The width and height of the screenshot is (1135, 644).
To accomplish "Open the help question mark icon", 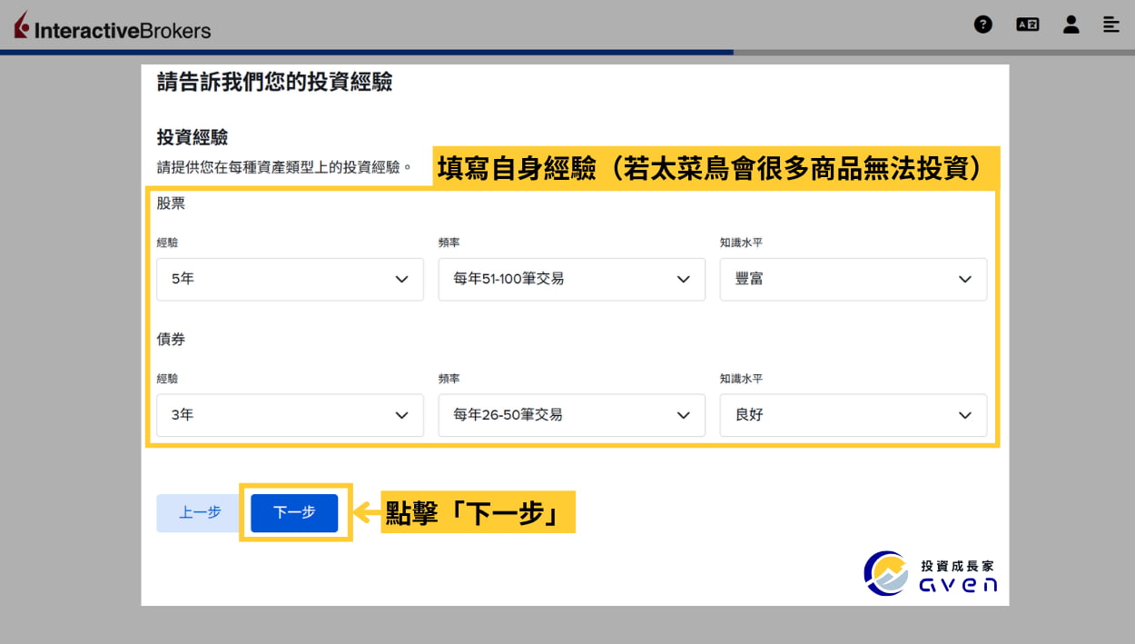I will (x=982, y=25).
